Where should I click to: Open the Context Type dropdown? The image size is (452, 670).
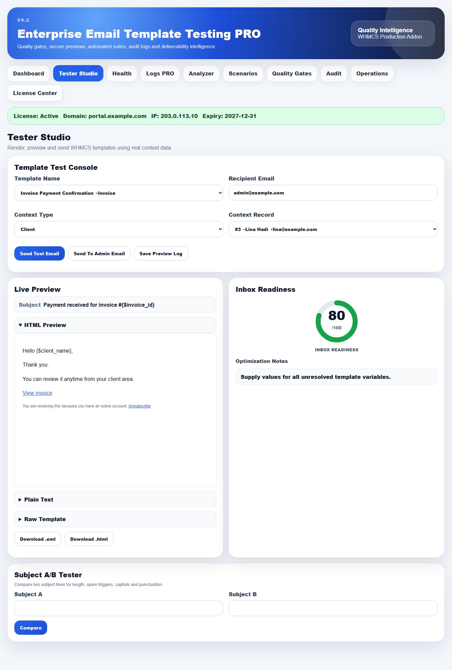point(119,229)
